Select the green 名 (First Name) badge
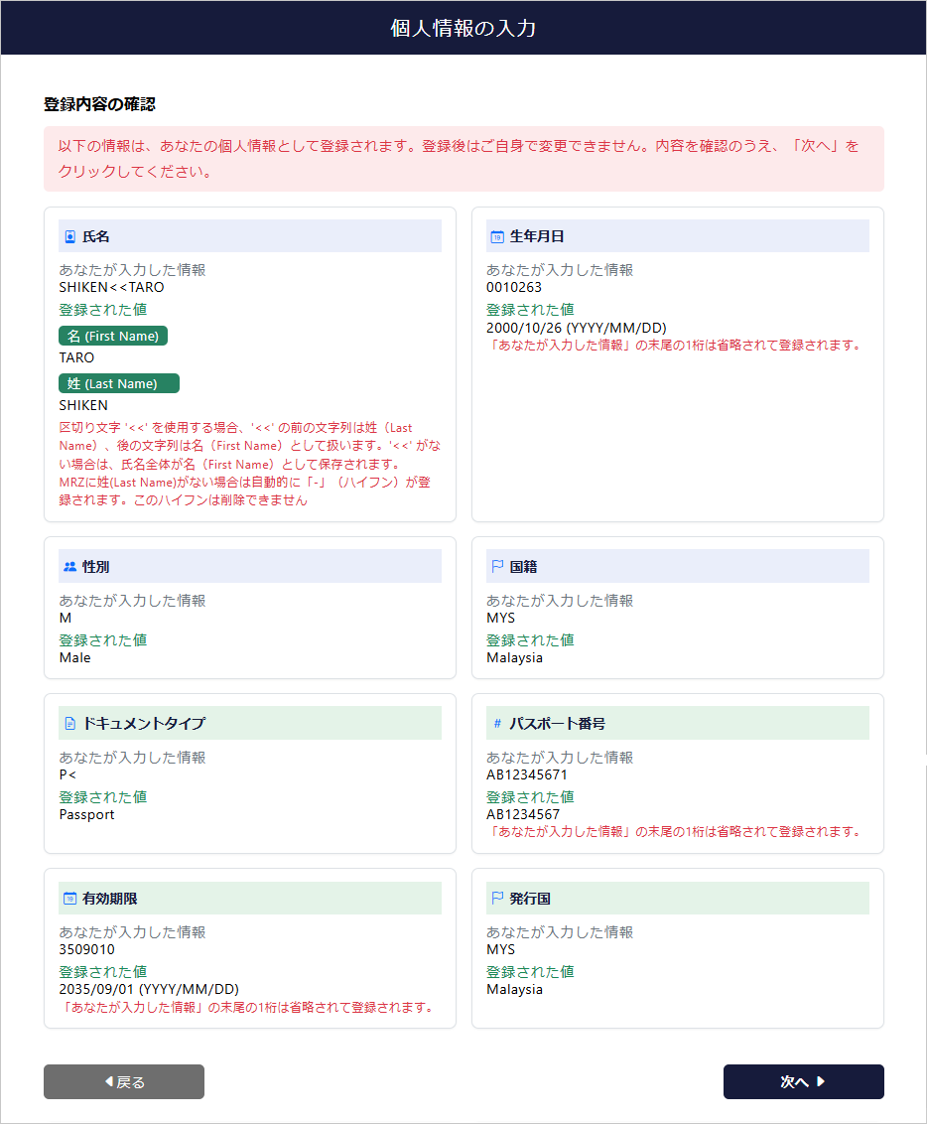 pos(112,336)
